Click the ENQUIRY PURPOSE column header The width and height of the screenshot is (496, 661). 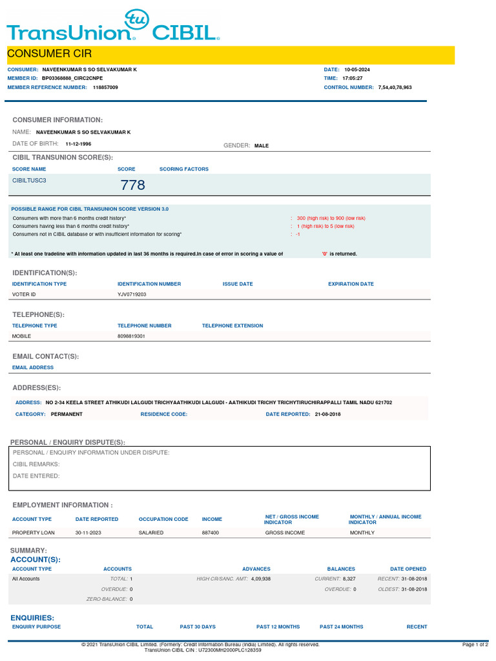click(36, 627)
